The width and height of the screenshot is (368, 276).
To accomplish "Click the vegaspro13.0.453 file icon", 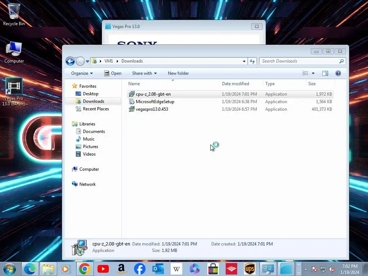I will (132, 109).
